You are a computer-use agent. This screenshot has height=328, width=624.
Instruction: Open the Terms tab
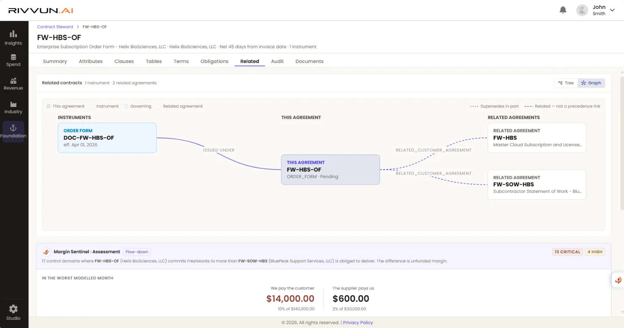181,61
